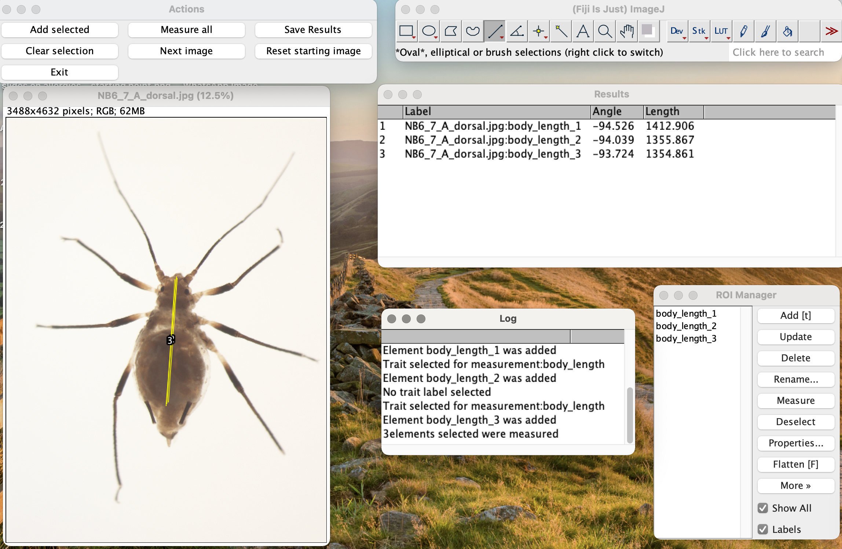Open the More » menu in ROI Manager

pos(796,486)
